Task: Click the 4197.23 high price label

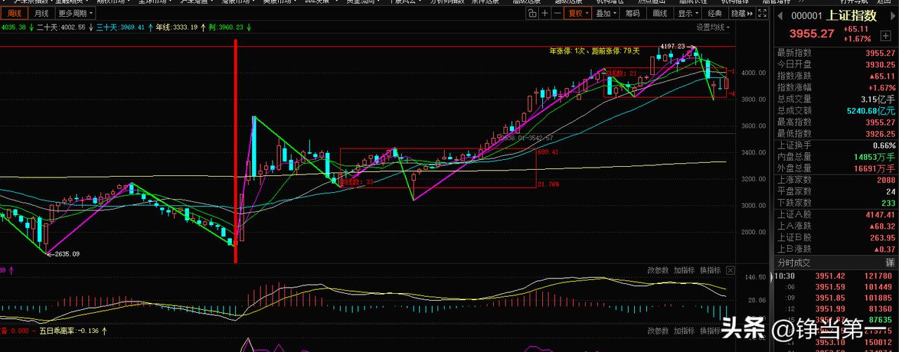Action: 671,46
